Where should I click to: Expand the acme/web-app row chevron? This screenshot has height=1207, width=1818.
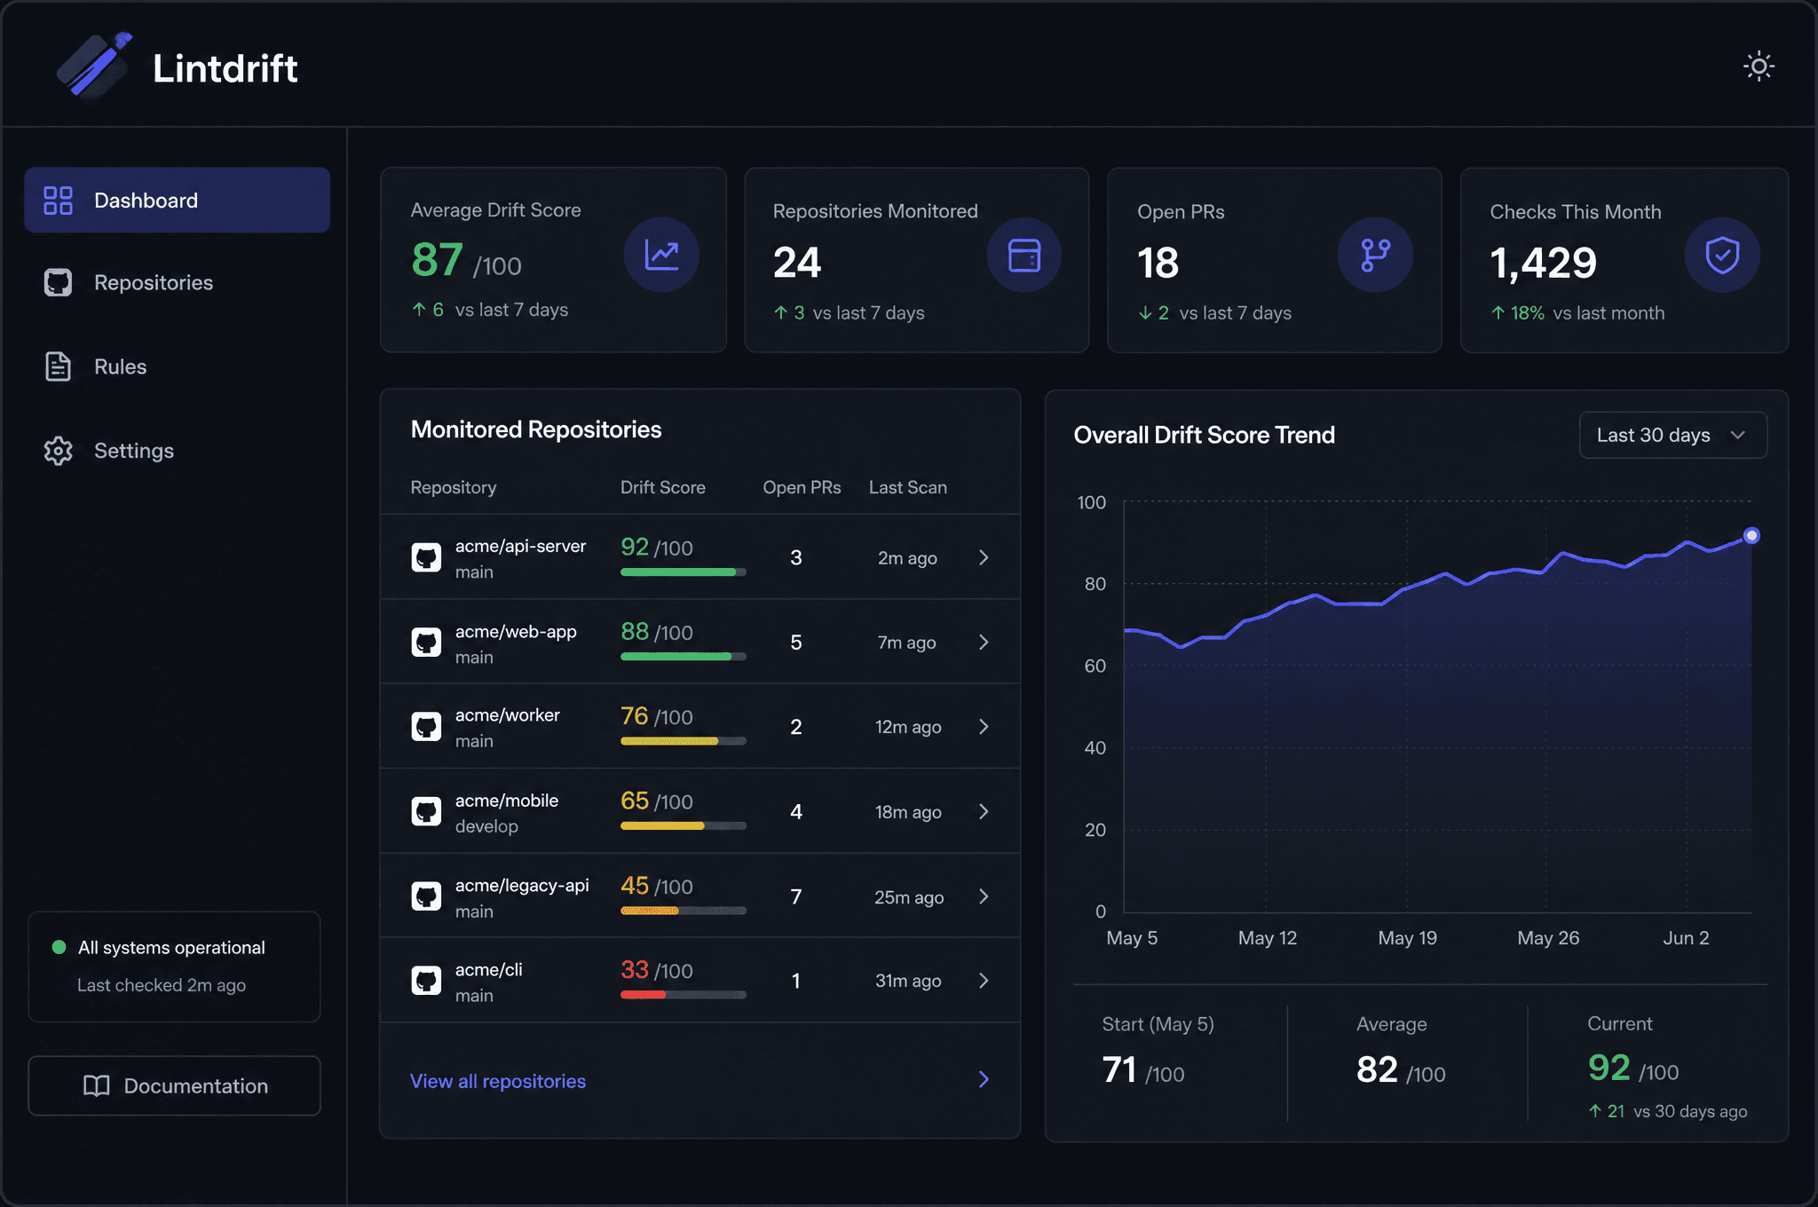pyautogui.click(x=984, y=642)
